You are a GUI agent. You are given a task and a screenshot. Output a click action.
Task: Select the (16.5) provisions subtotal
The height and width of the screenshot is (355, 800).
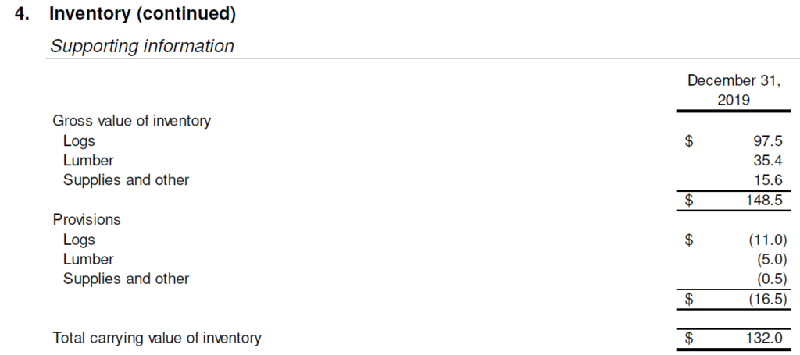click(767, 299)
